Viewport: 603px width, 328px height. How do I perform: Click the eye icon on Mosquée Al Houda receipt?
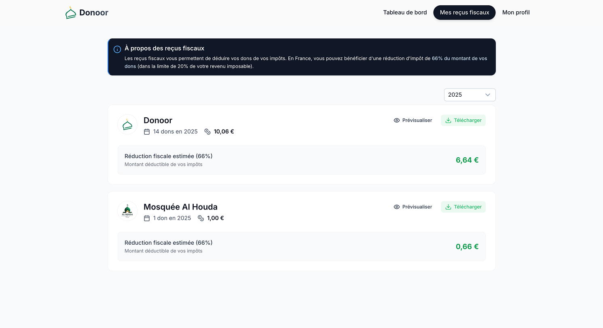point(397,207)
